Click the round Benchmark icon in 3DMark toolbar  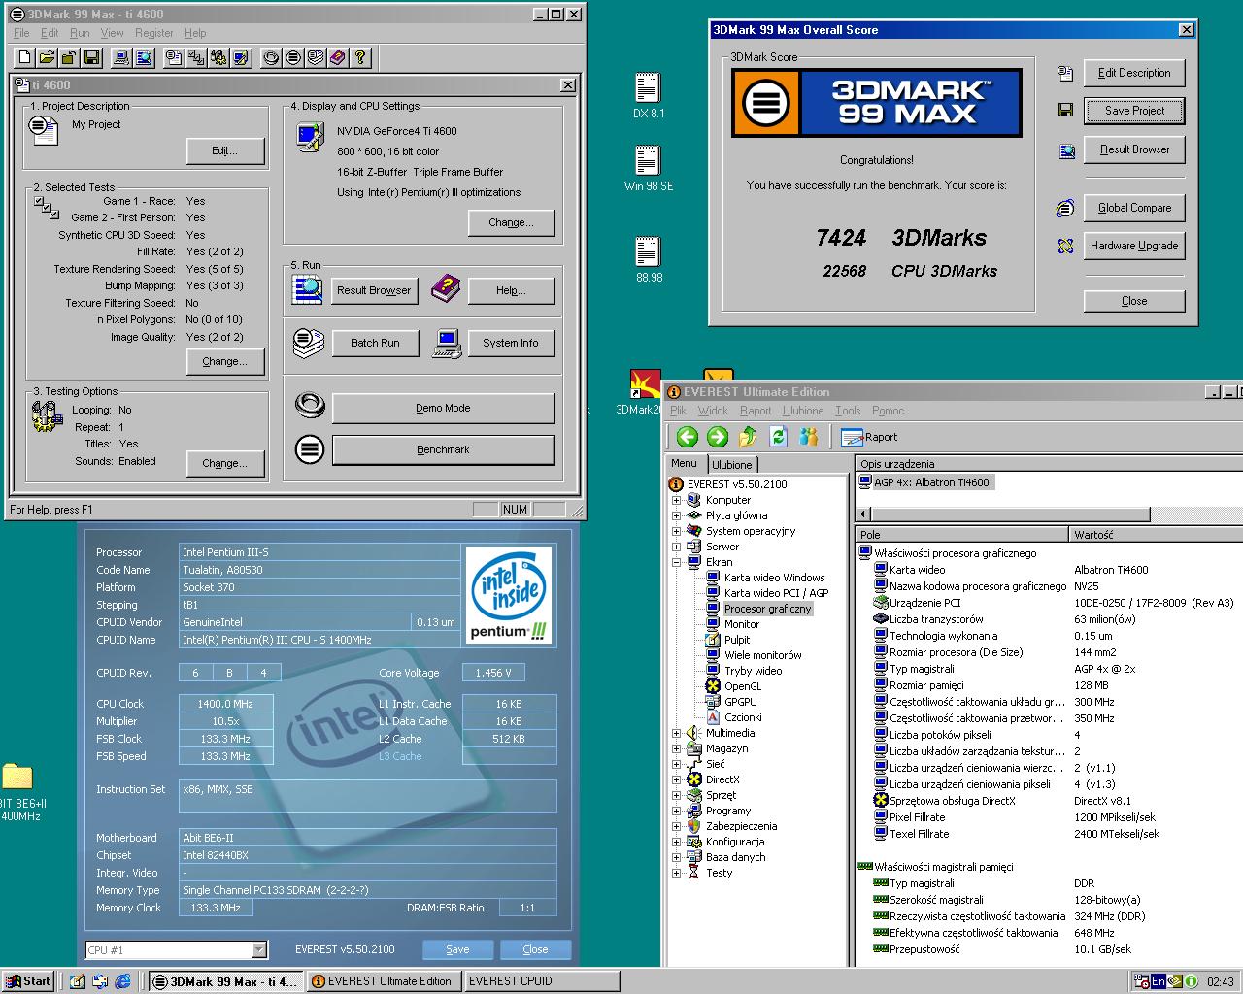tap(293, 58)
